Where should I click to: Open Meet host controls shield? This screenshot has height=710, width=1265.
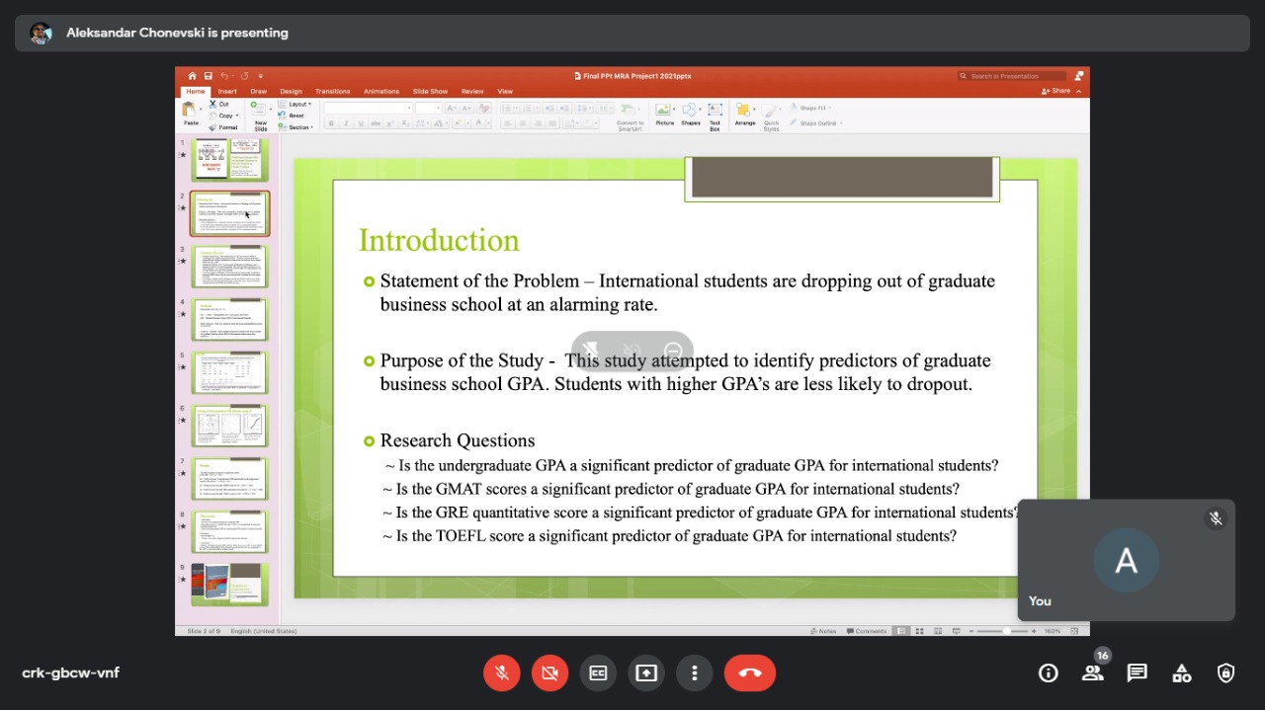coord(1225,673)
